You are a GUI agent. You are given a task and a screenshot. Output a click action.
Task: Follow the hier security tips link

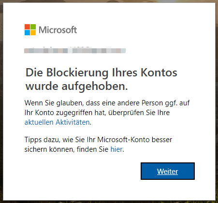pos(116,149)
